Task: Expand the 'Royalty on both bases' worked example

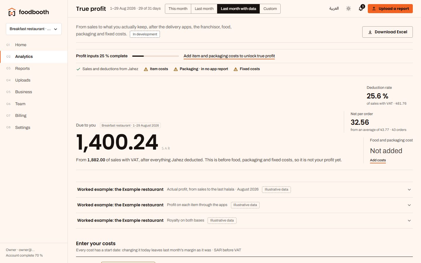Action: click(244, 221)
